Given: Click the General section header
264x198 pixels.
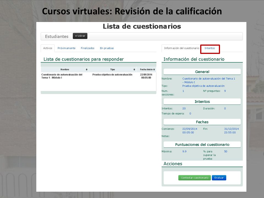Looking at the screenshot, I should coord(202,72).
